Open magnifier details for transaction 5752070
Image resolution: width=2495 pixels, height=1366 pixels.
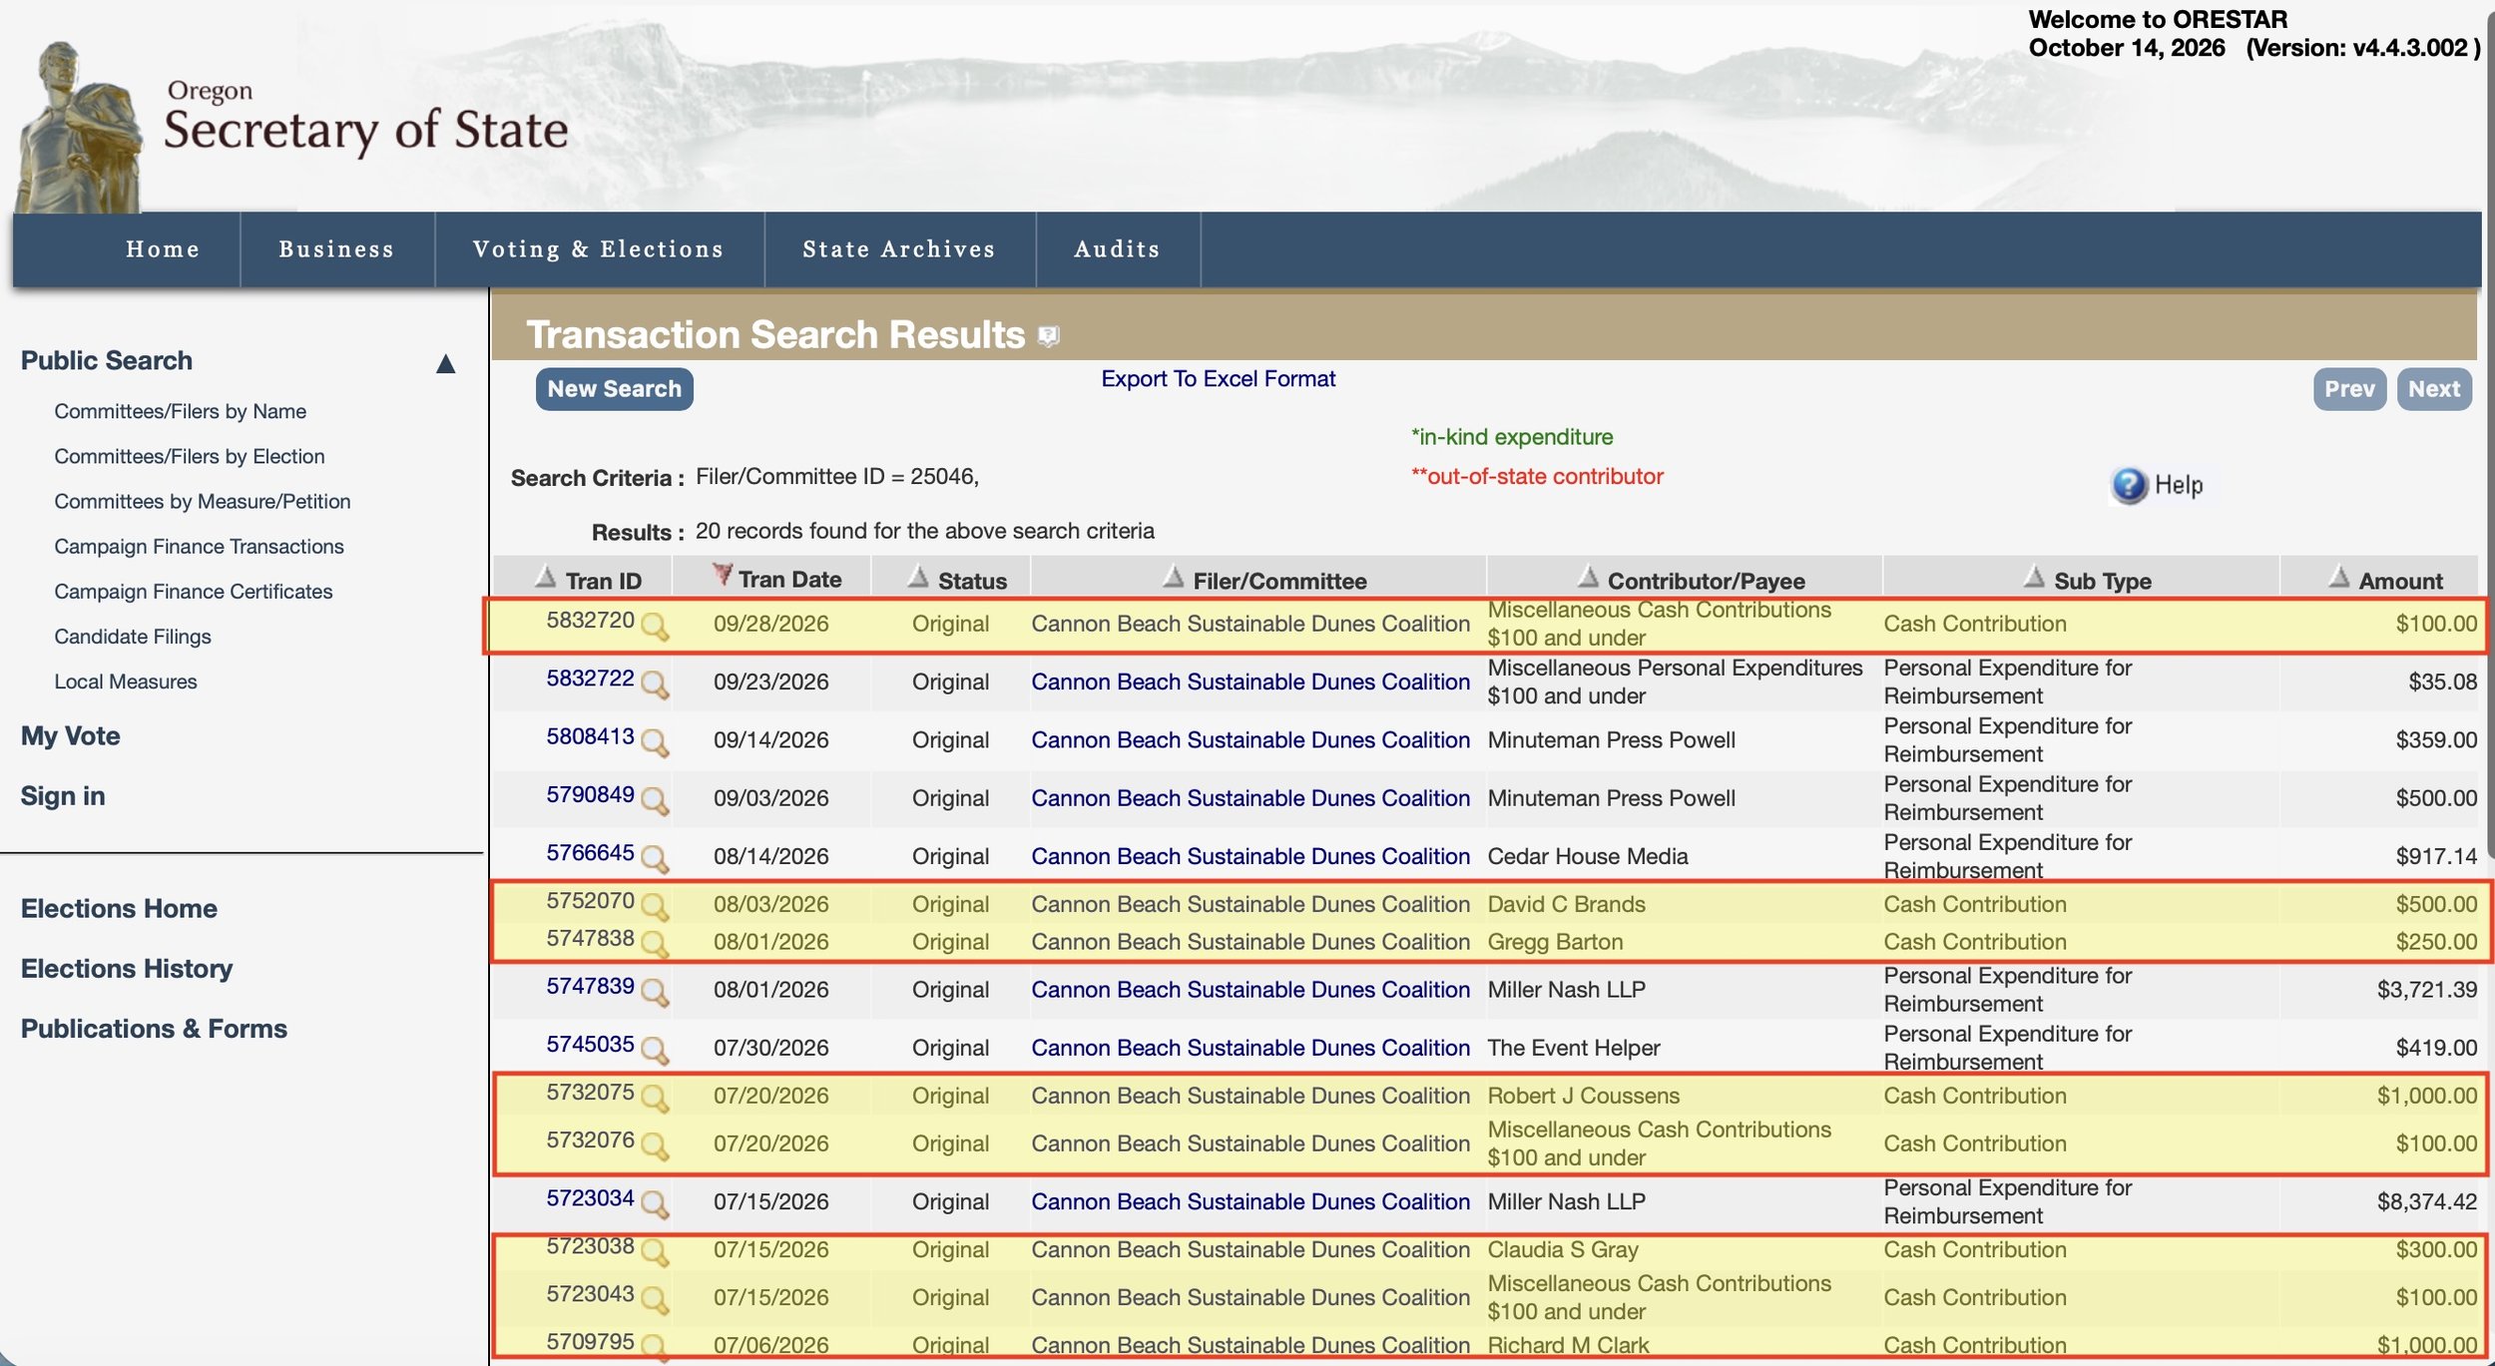[x=655, y=906]
